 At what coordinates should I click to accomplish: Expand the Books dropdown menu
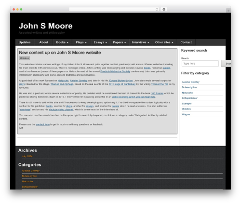coord(62,42)
